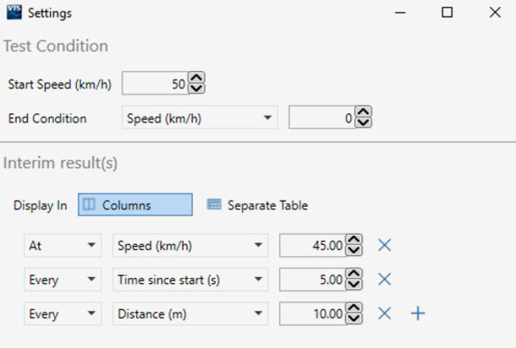The image size is (516, 348).
Task: Decrease the End Condition speed value
Action: pyautogui.click(x=363, y=123)
